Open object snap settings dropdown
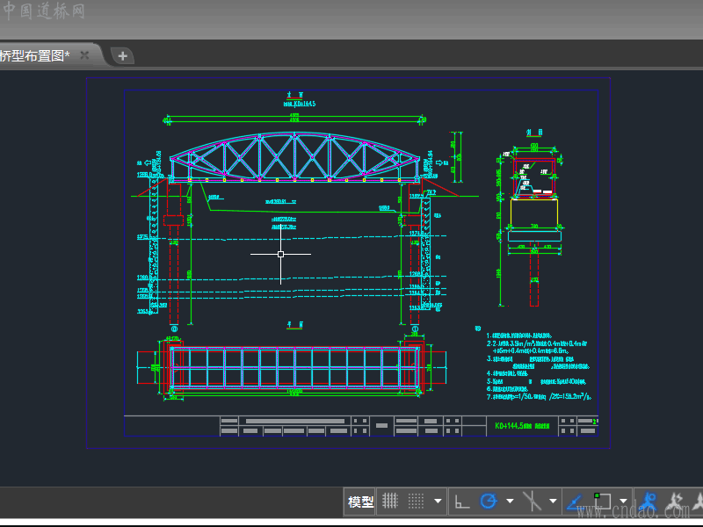703x527 pixels. click(x=623, y=502)
